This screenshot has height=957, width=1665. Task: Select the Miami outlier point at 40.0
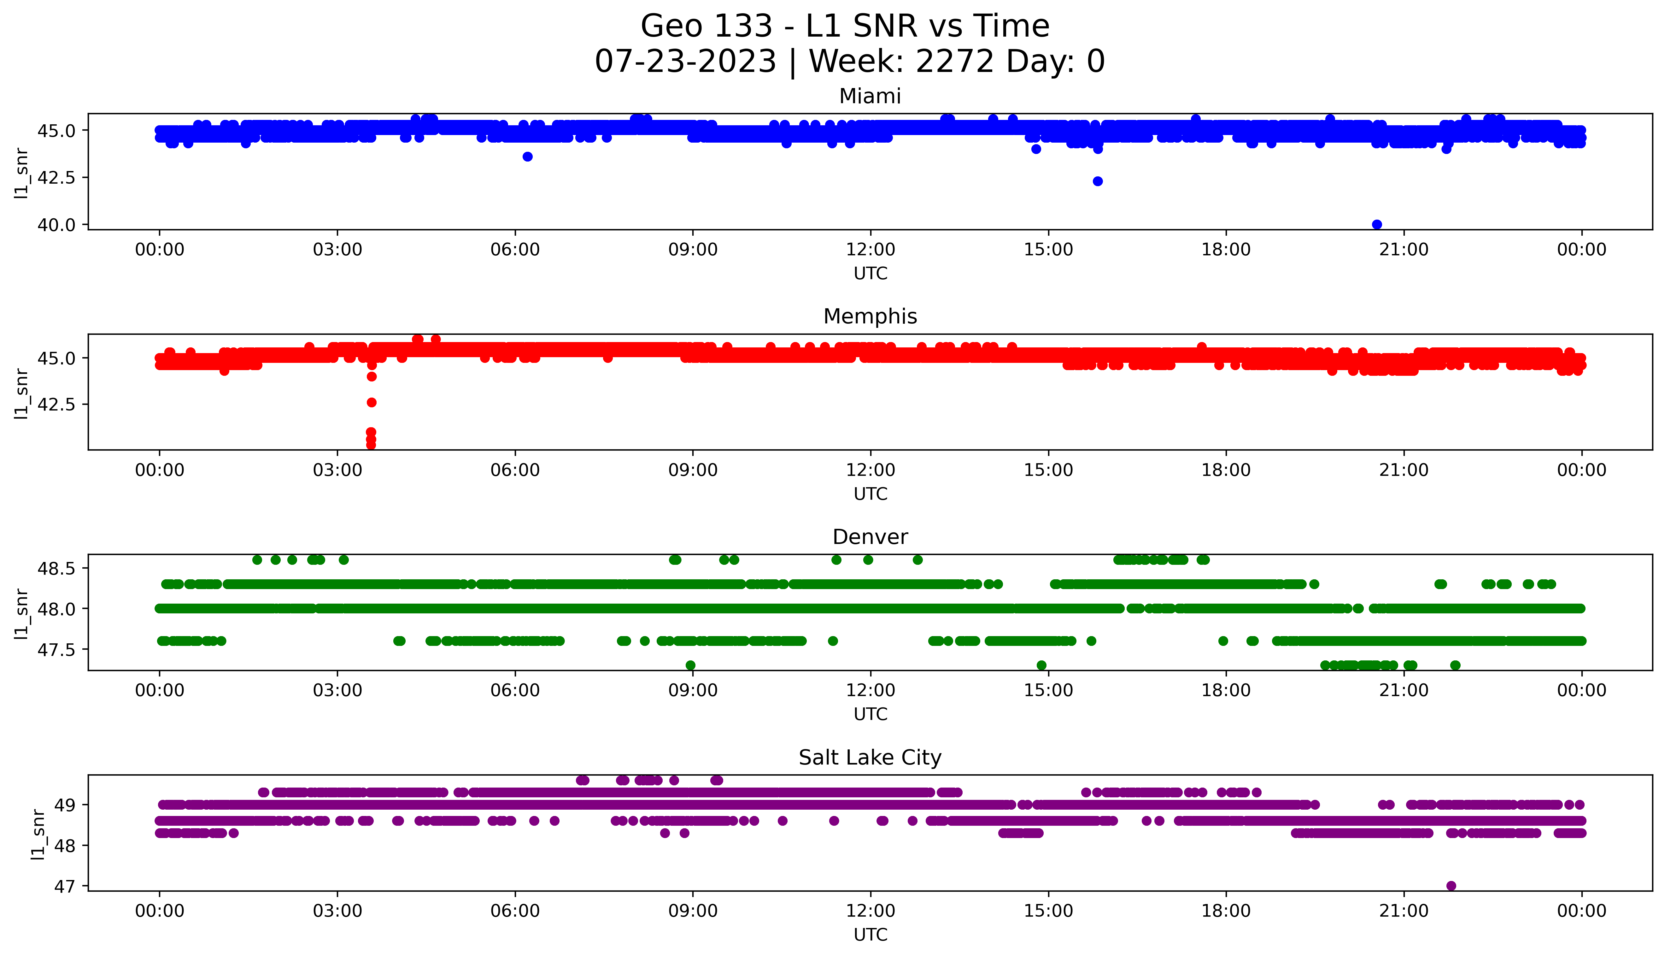coord(1377,225)
